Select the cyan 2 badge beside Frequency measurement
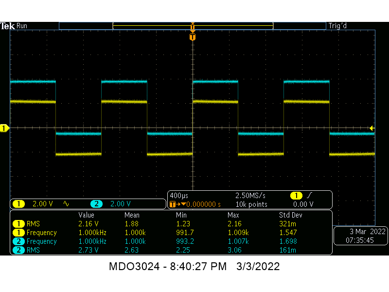Screen dimensions: 389x292 coord(18,241)
